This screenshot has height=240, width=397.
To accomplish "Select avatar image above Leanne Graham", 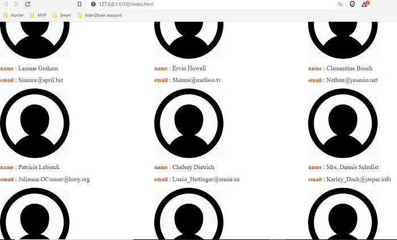I will click(35, 40).
